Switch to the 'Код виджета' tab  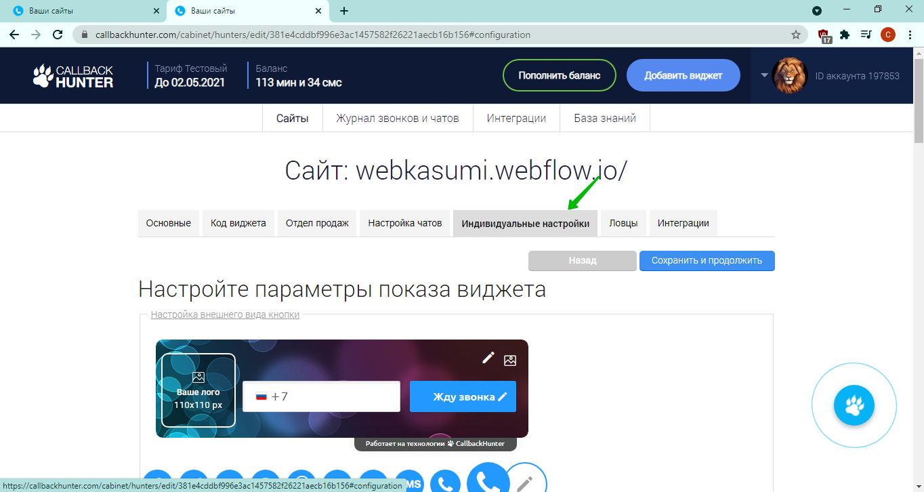[x=238, y=223]
